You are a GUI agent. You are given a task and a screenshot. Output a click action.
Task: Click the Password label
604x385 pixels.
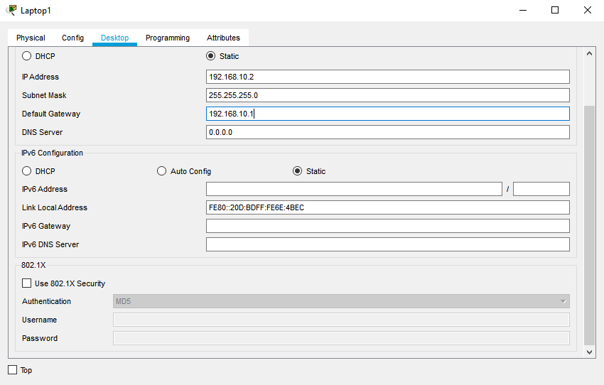40,338
